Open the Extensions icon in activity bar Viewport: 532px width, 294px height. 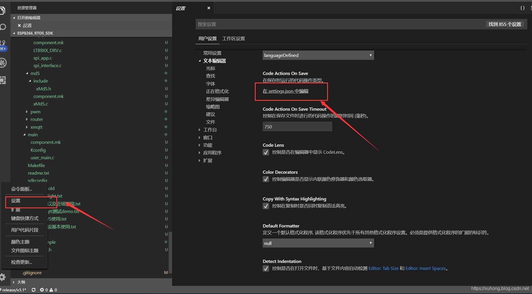[3, 80]
